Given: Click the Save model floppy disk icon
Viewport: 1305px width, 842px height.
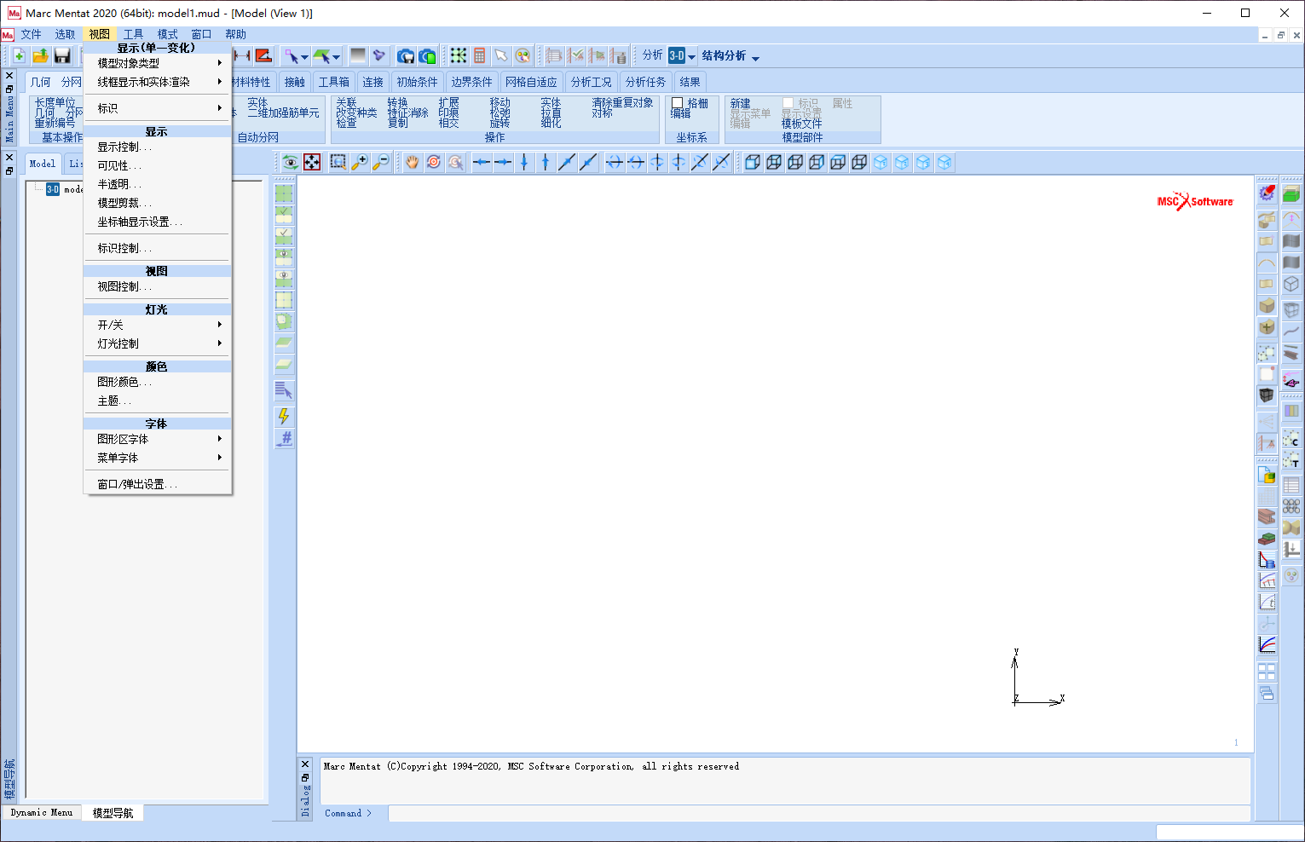Looking at the screenshot, I should pyautogui.click(x=62, y=56).
